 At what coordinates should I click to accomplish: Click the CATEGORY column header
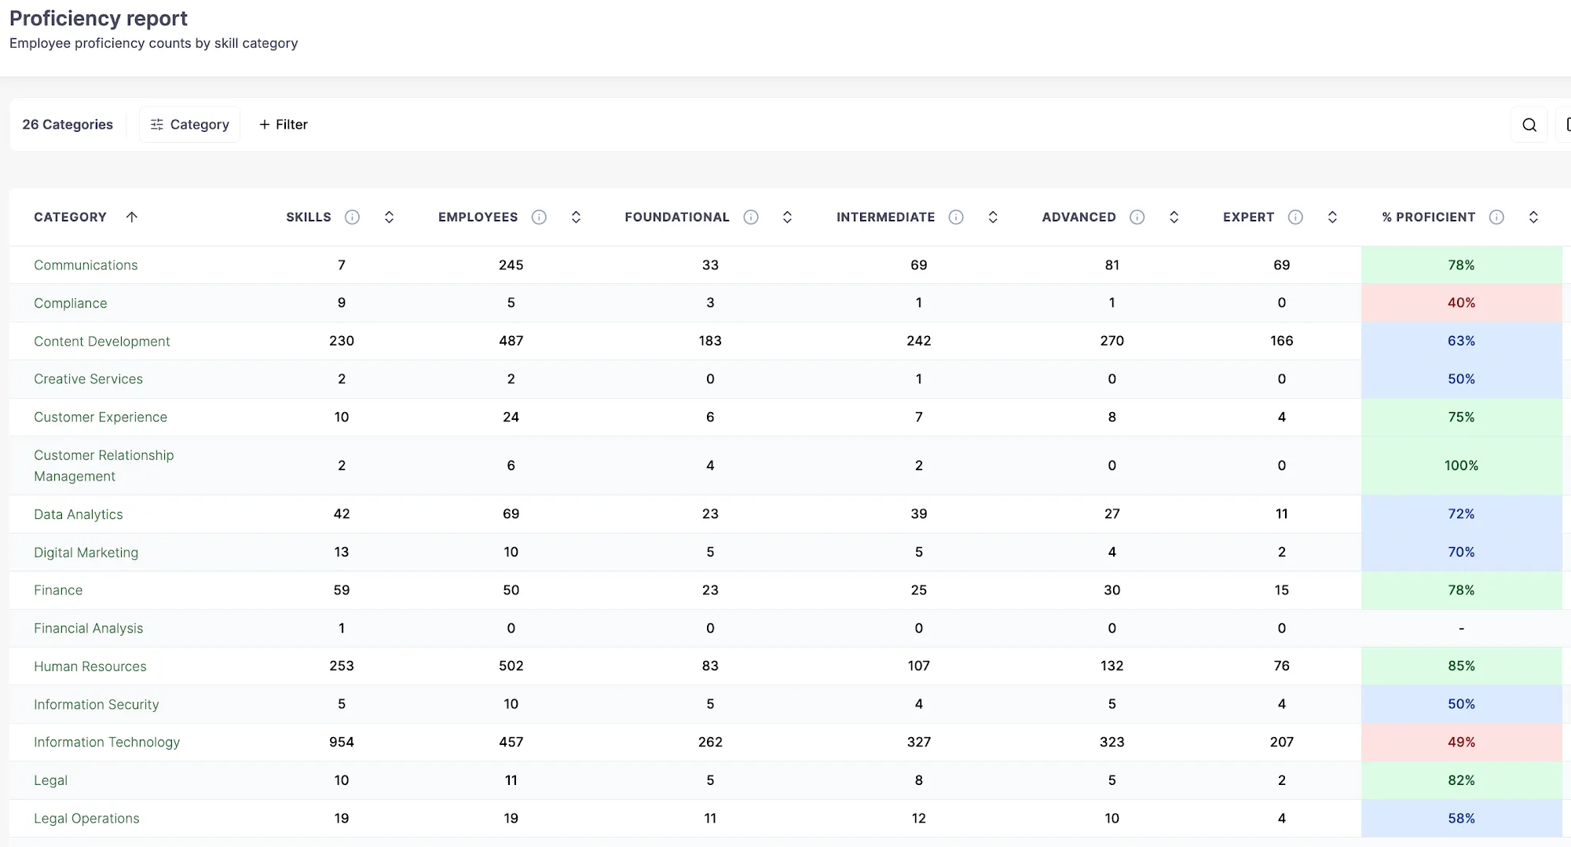(x=70, y=217)
